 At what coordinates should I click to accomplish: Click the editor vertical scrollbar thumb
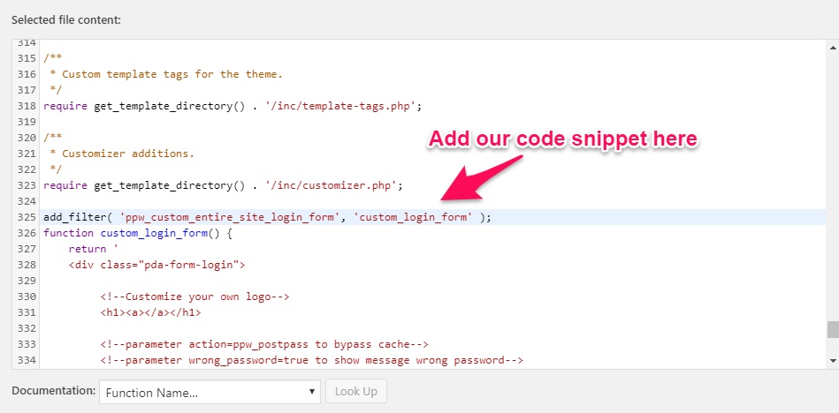(833, 330)
